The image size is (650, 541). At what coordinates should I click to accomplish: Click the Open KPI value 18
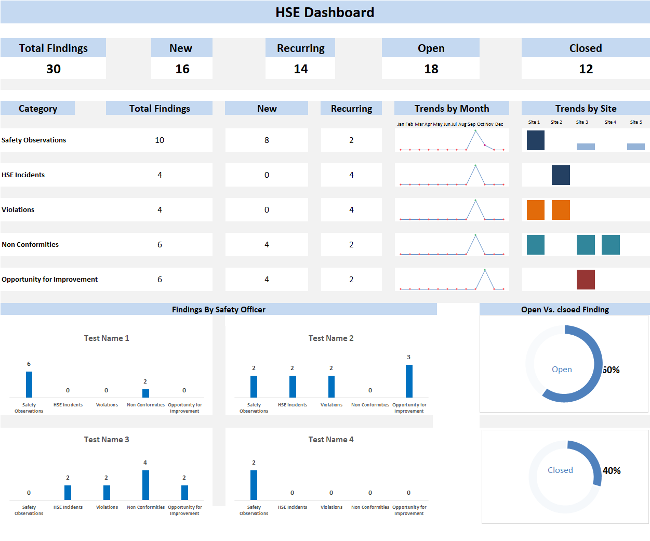tap(431, 69)
